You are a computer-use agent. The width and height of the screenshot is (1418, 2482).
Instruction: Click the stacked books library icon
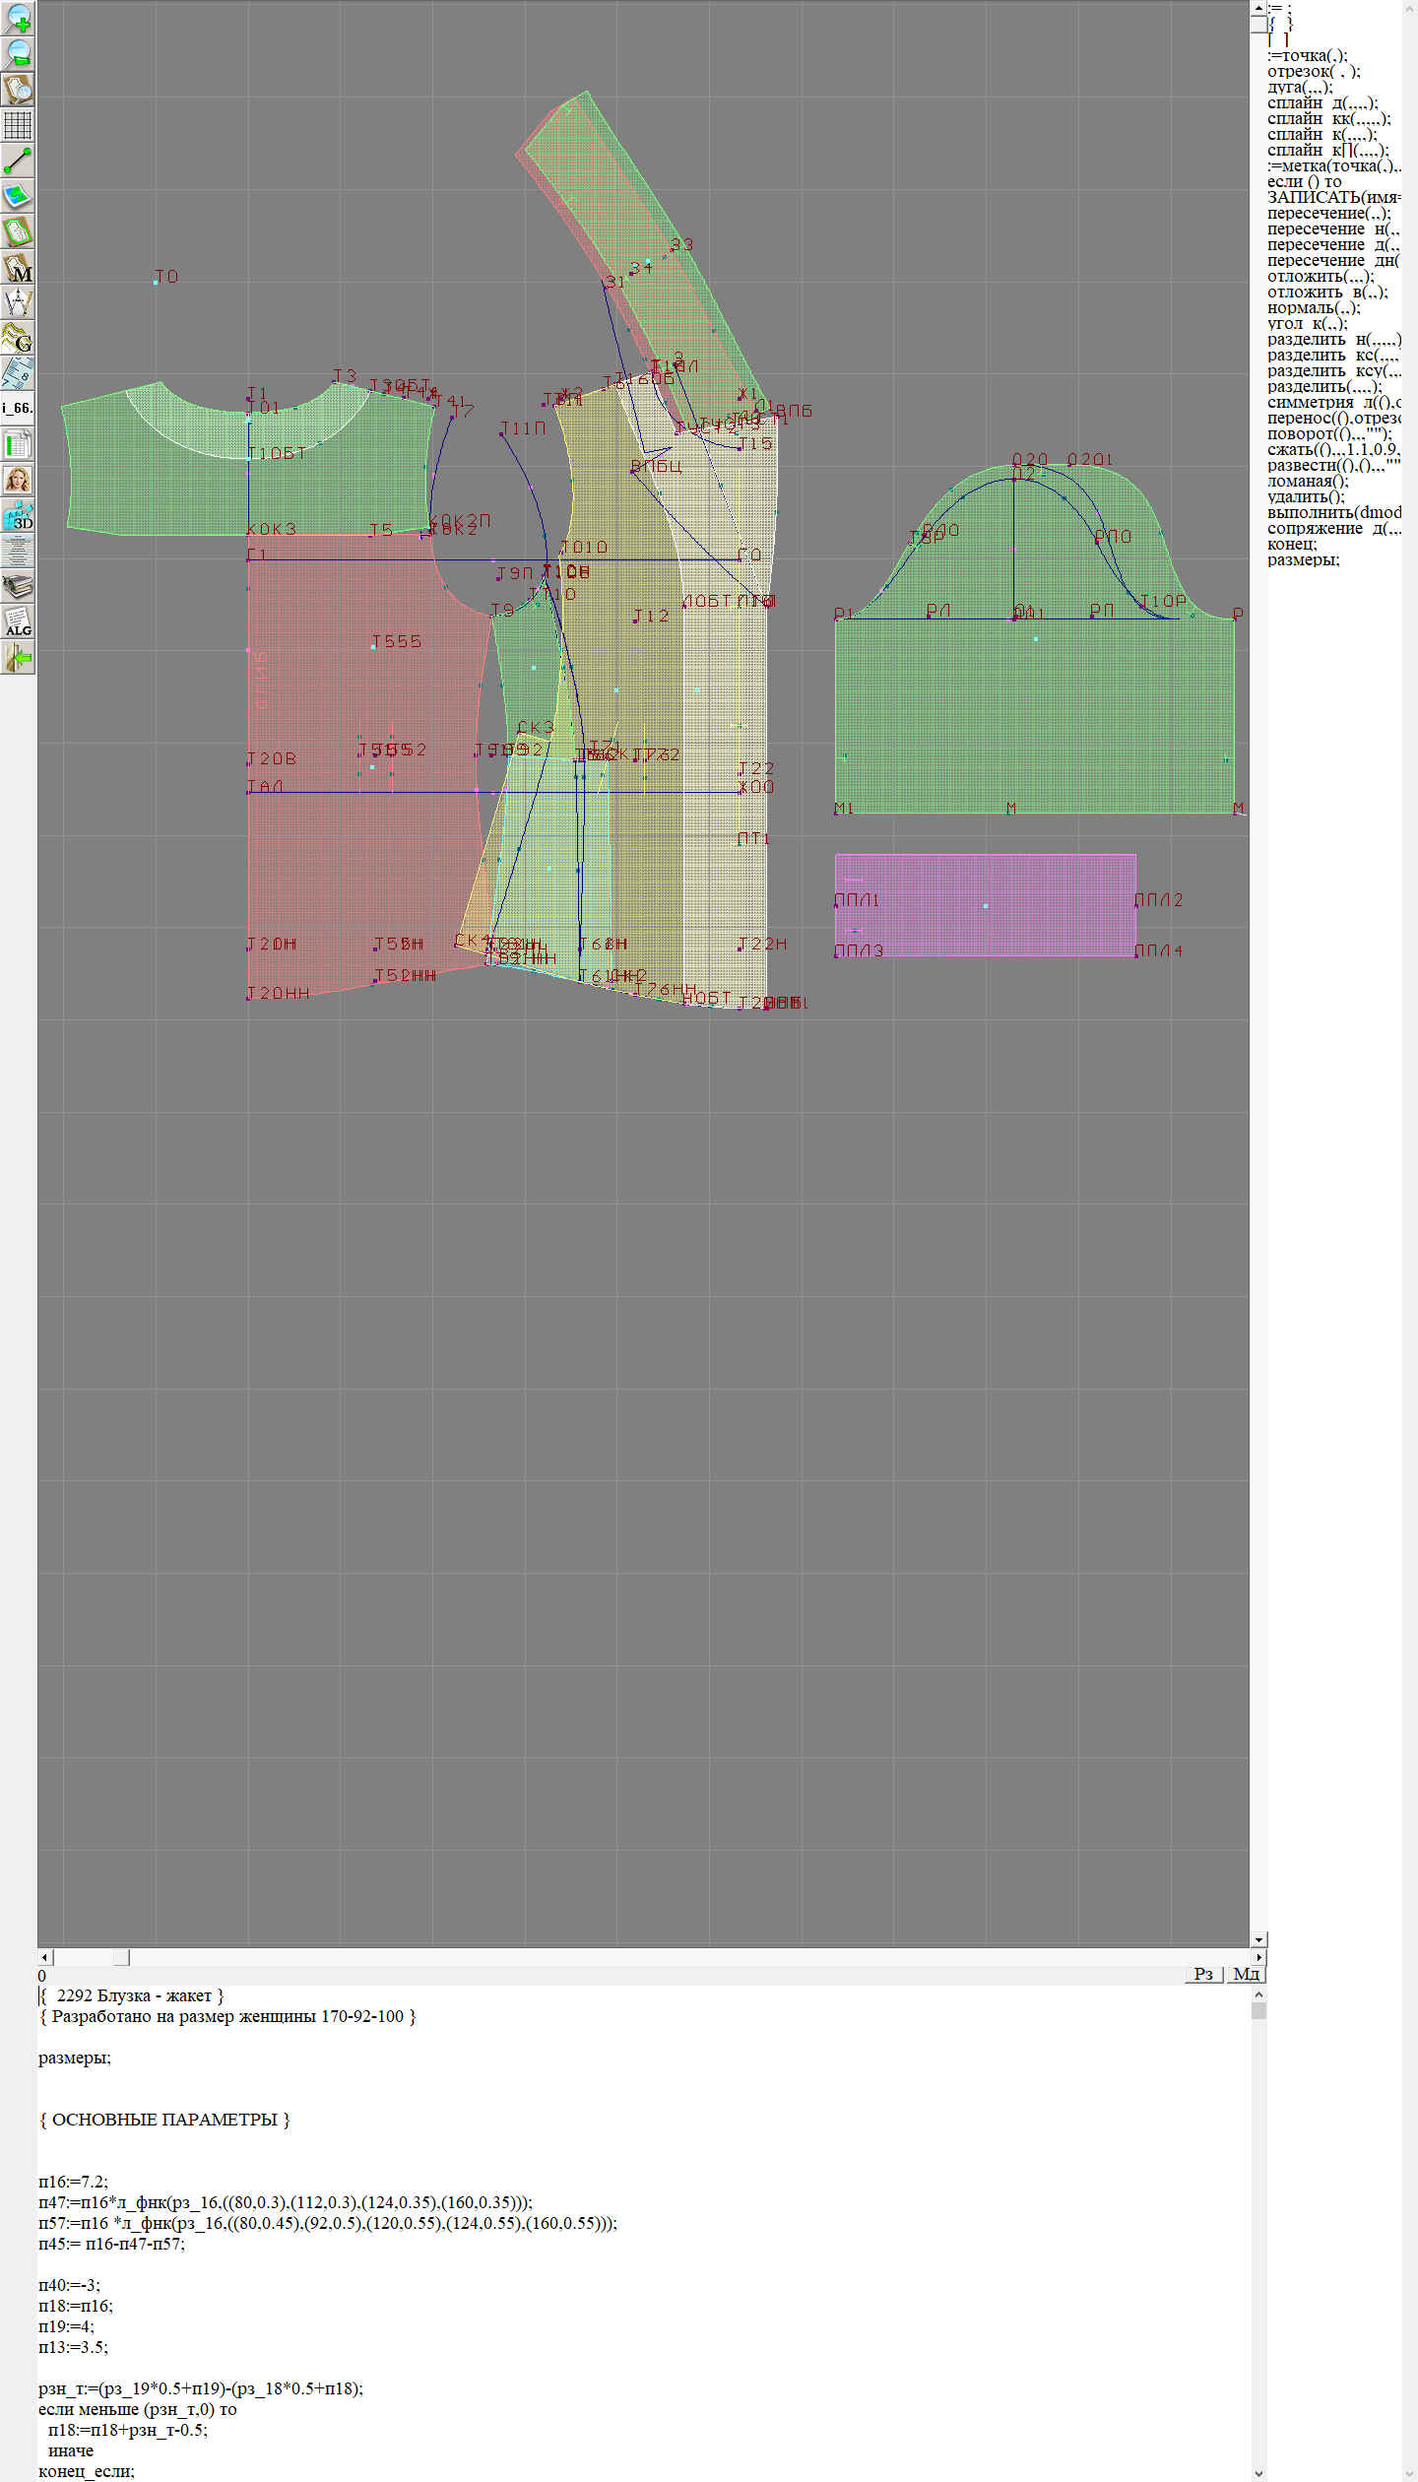click(18, 587)
